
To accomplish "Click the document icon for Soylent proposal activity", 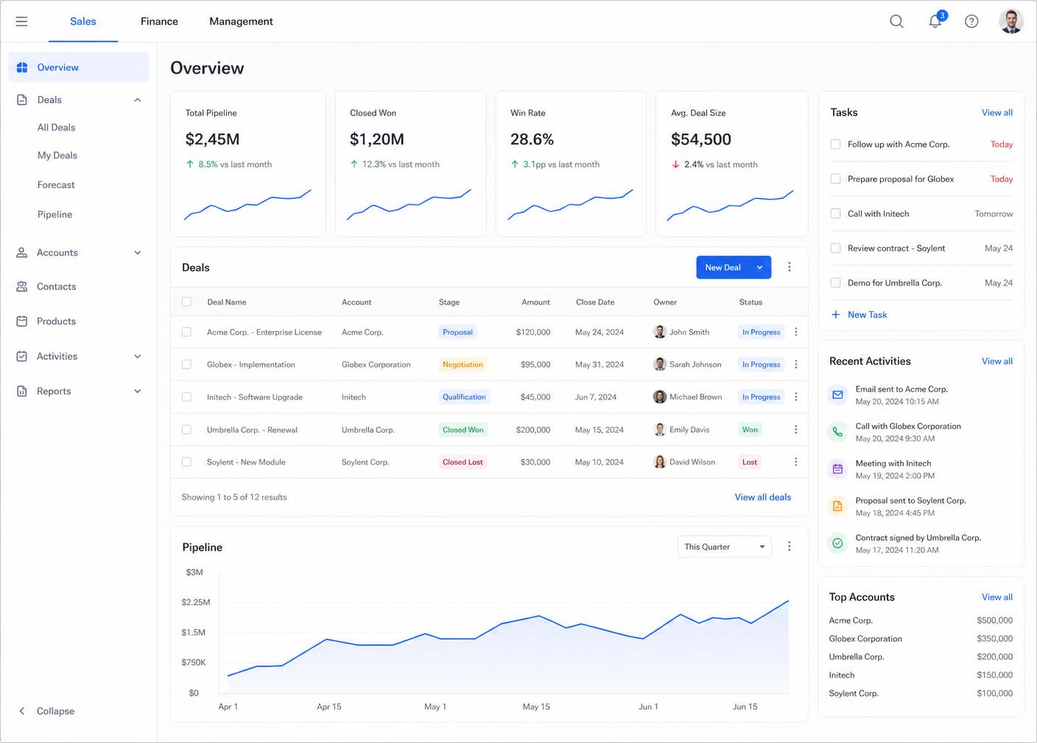I will pyautogui.click(x=837, y=506).
